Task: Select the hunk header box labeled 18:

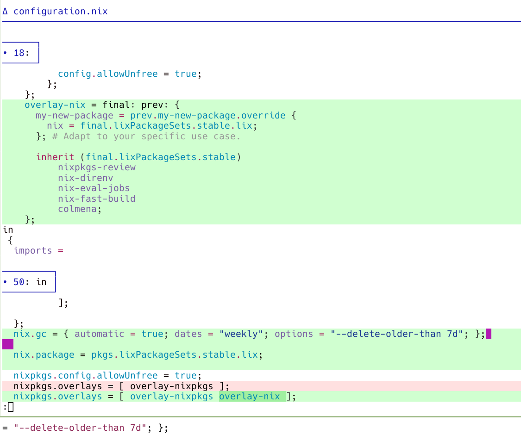Action: tap(20, 53)
